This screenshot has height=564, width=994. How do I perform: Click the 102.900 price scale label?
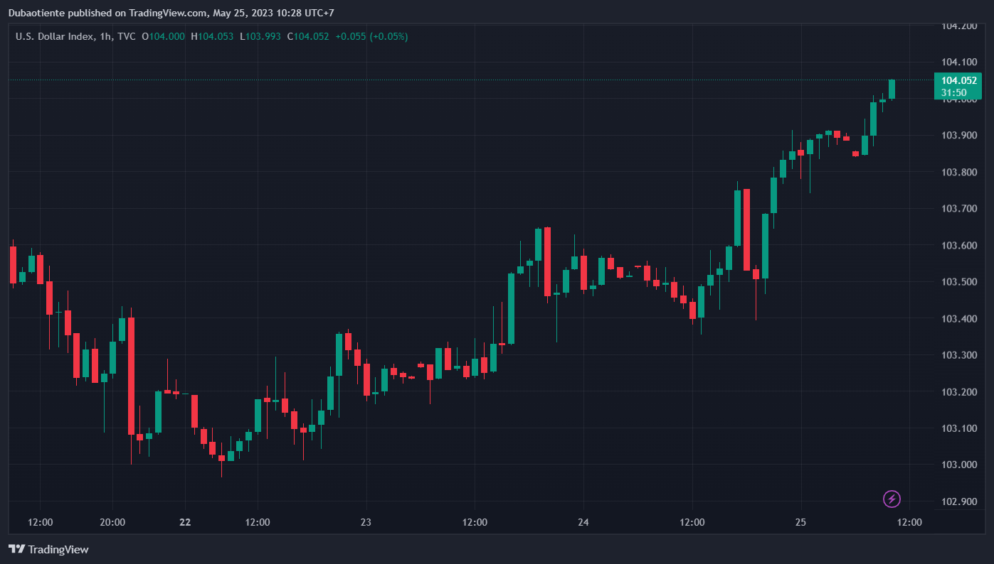pos(958,501)
